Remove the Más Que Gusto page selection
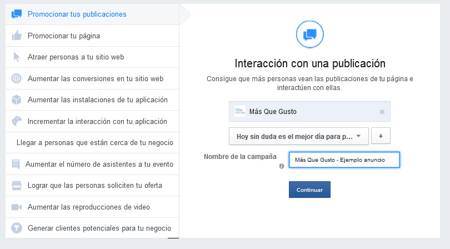 pyautogui.click(x=382, y=112)
